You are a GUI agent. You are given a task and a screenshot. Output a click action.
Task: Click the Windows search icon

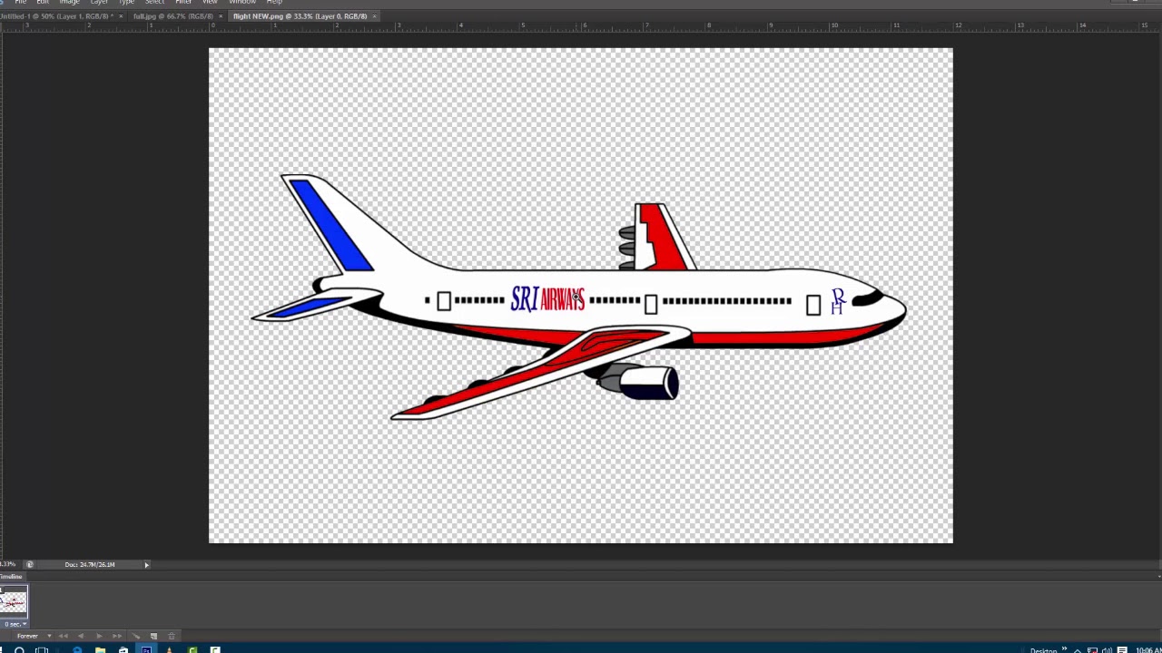click(19, 649)
